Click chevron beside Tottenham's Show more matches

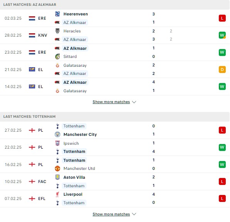pos(134,214)
